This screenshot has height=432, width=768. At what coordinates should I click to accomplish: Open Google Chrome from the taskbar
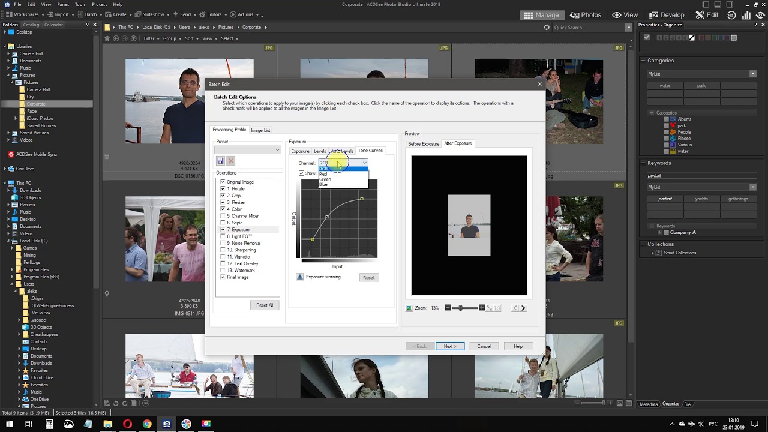147,424
